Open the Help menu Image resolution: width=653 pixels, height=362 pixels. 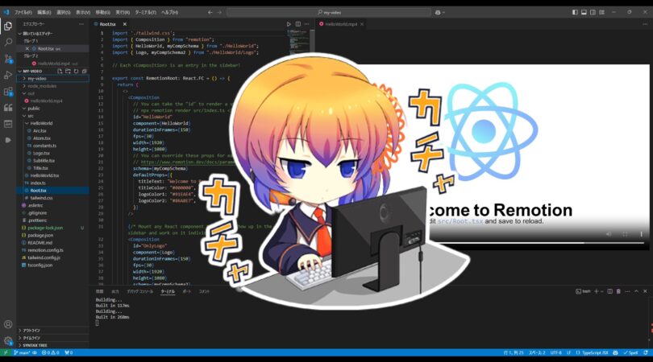point(169,12)
